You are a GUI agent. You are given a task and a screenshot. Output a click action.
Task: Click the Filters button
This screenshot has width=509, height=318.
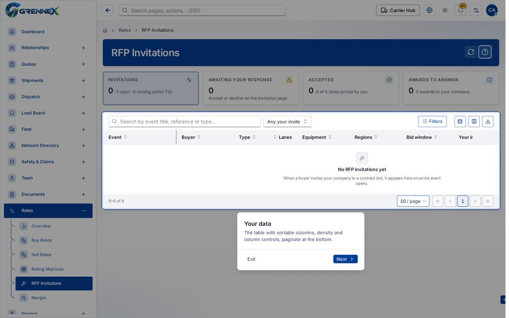(x=432, y=121)
